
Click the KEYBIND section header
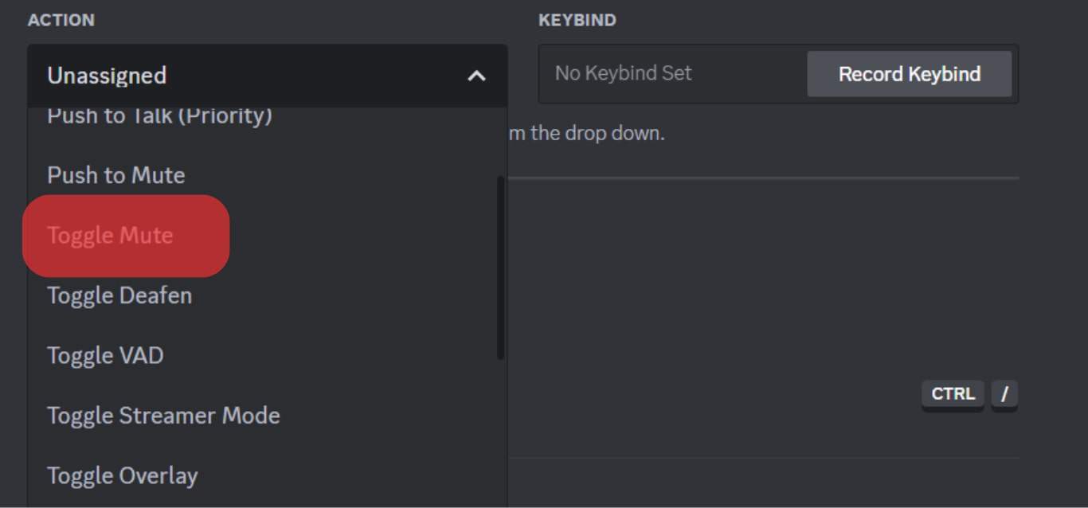point(576,20)
